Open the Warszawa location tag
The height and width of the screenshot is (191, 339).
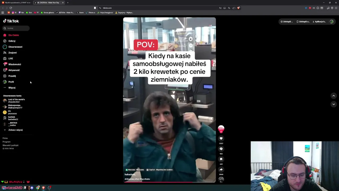[x=135, y=170]
